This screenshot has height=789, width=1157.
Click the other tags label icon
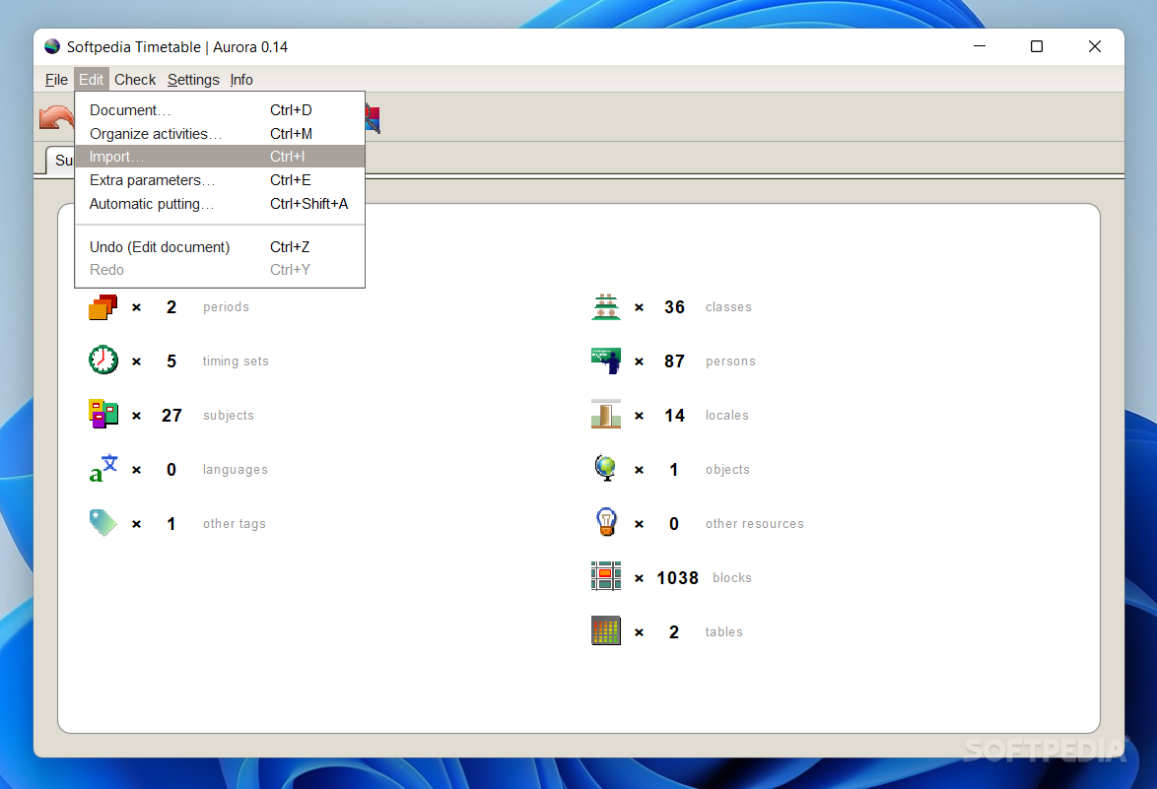coord(103,522)
